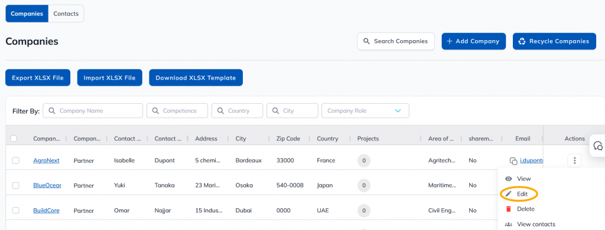This screenshot has height=230, width=605.
Task: Open the chat support bubble icon
Action: (598, 146)
